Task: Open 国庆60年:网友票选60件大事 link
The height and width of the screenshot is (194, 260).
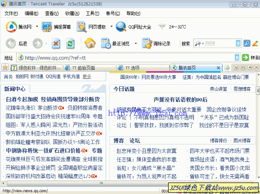Action: (x=148, y=77)
